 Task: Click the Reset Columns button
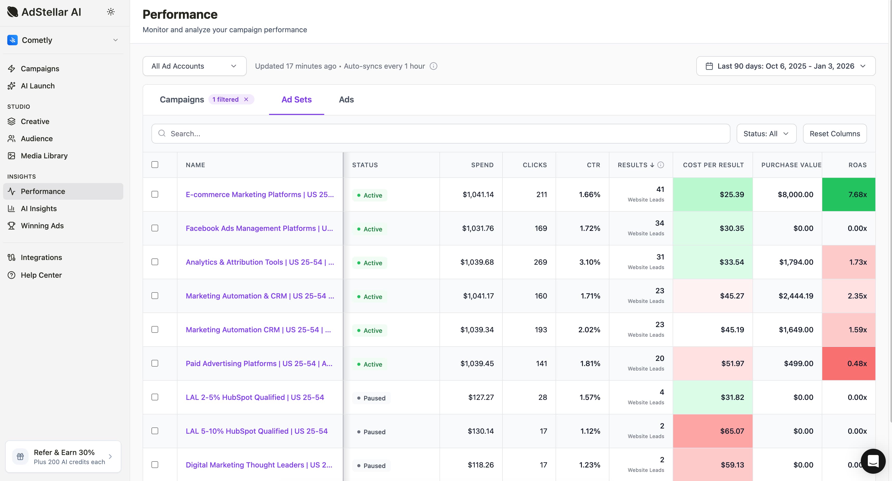834,134
